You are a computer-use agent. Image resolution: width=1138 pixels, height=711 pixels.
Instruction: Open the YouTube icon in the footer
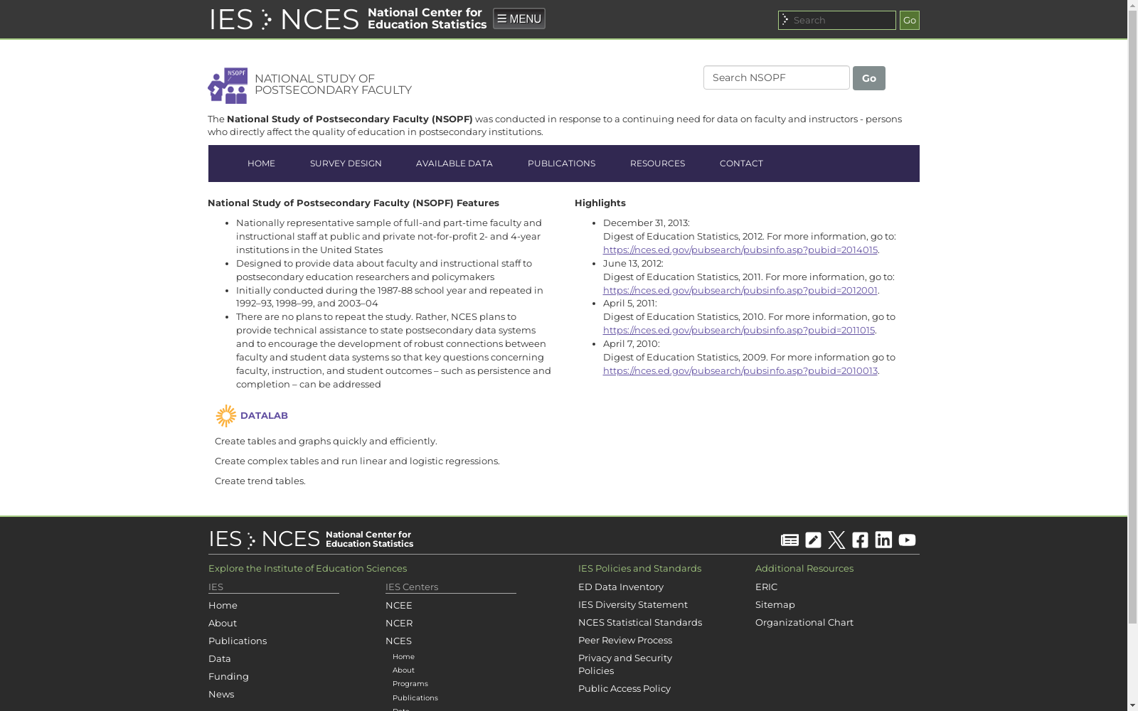(907, 540)
